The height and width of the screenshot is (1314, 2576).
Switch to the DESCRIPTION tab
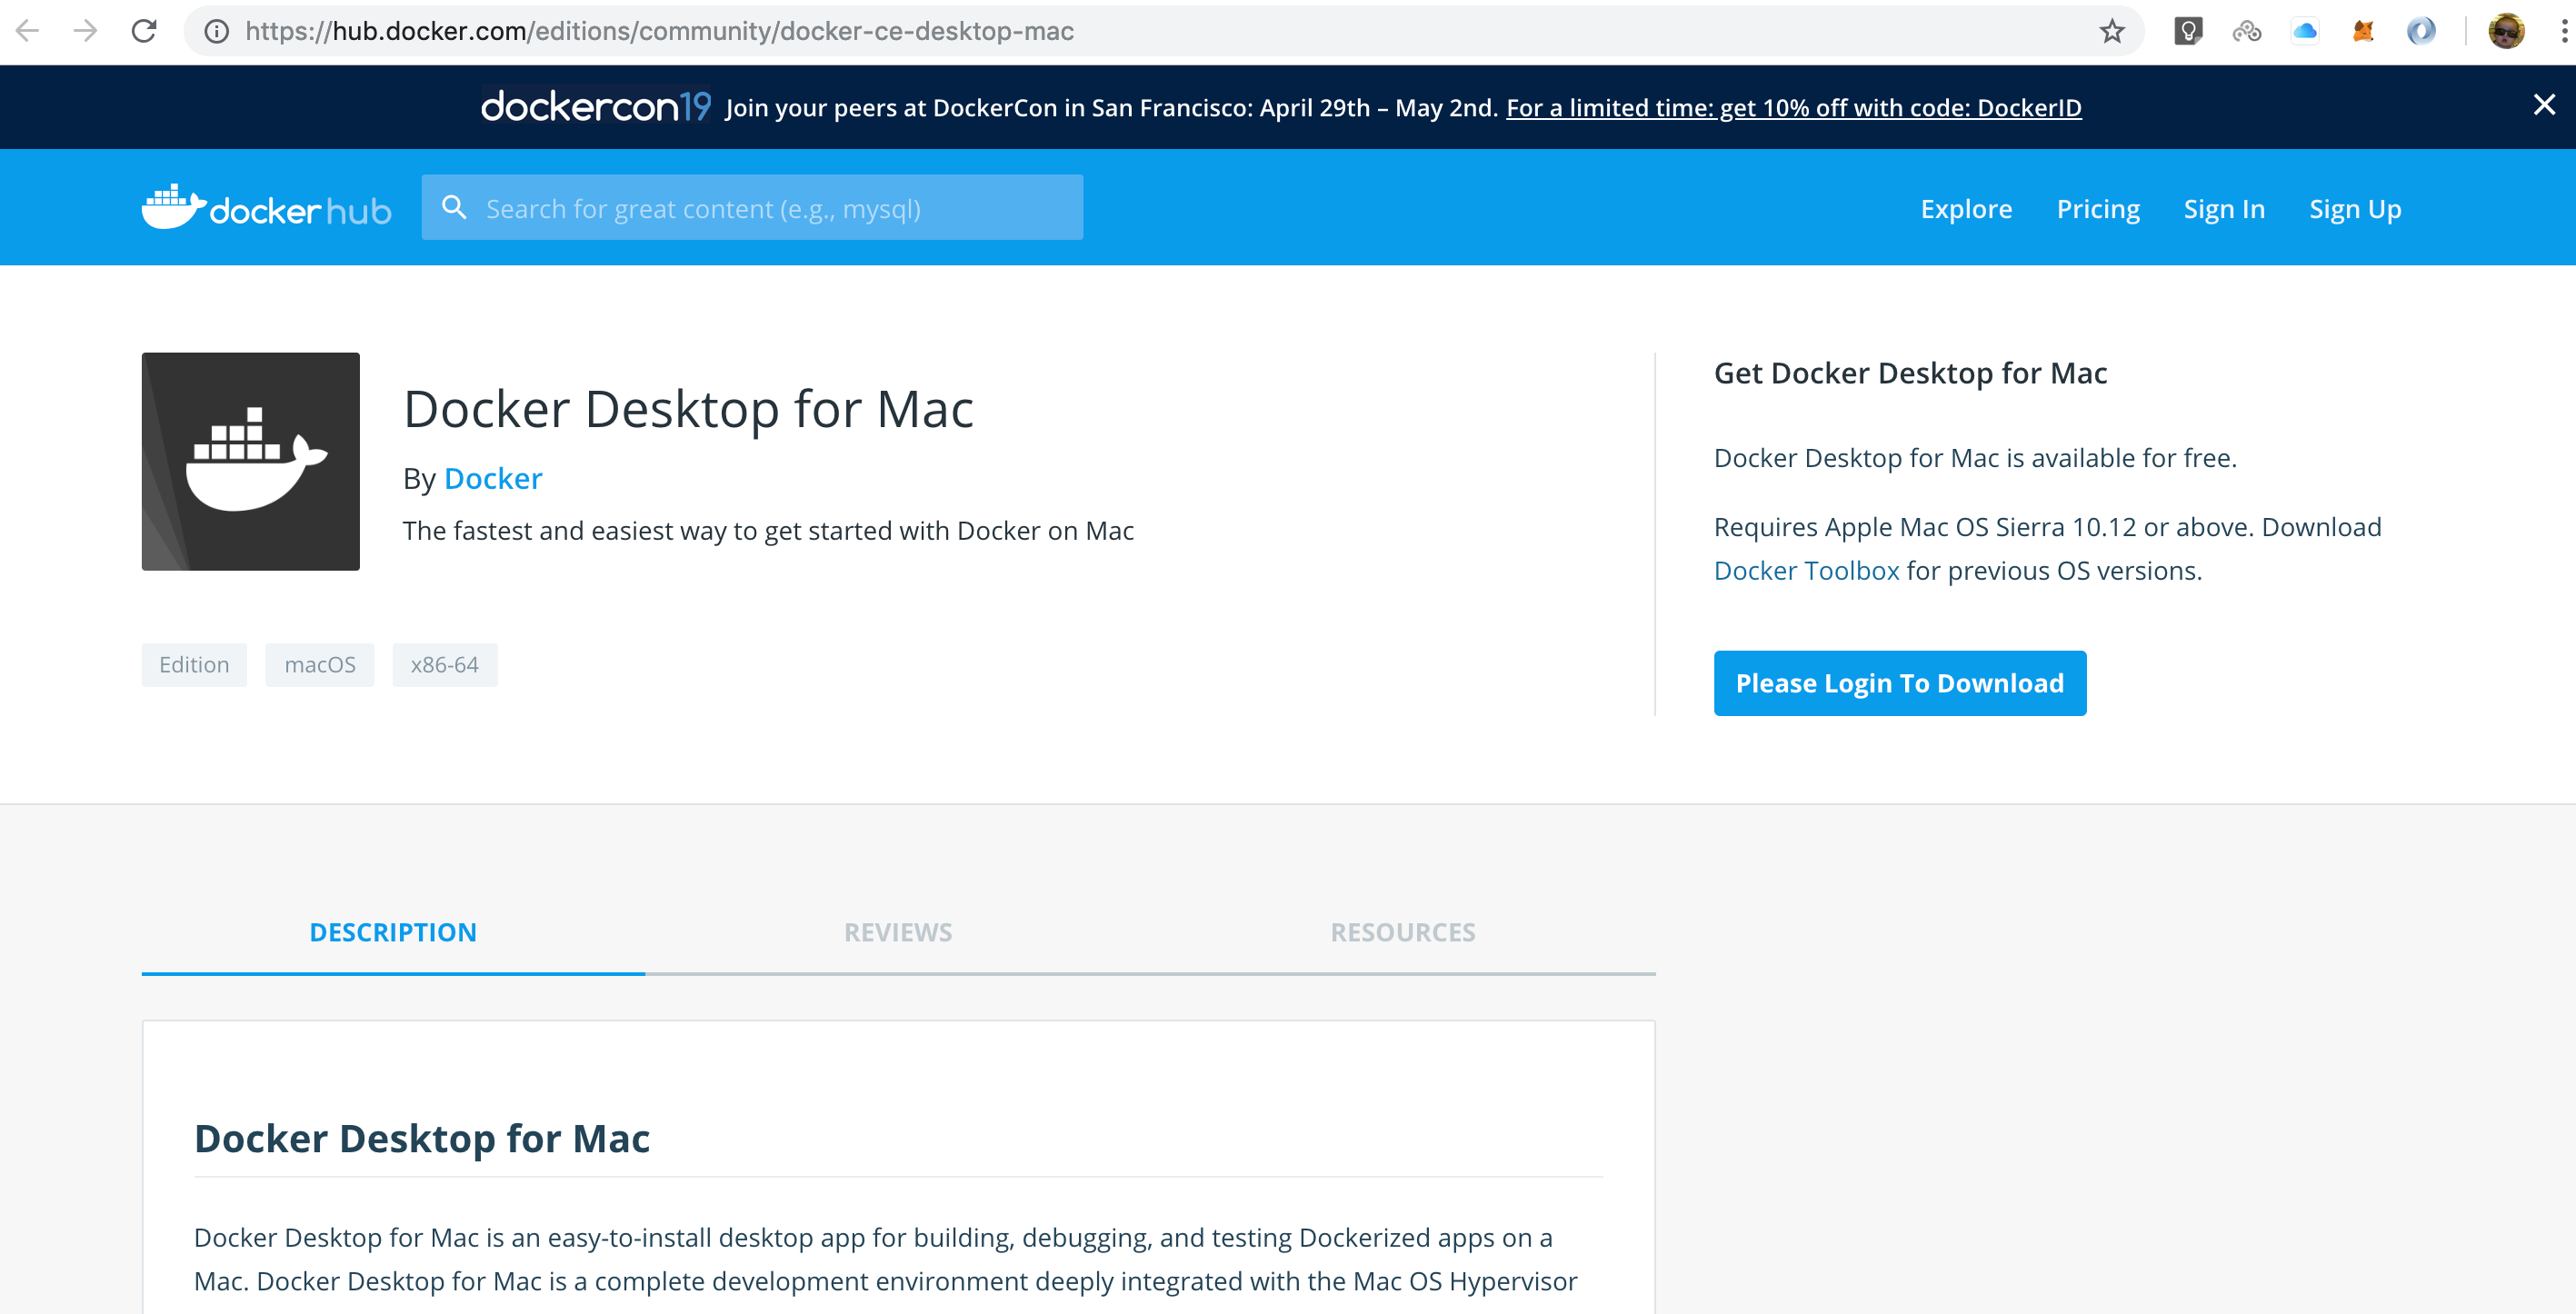(393, 932)
